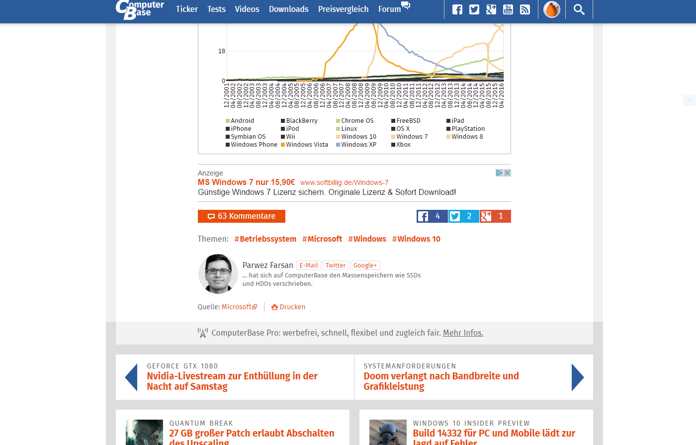Toggle the OS X series in chart legend
Viewport: 696px width, 445px height.
401,129
